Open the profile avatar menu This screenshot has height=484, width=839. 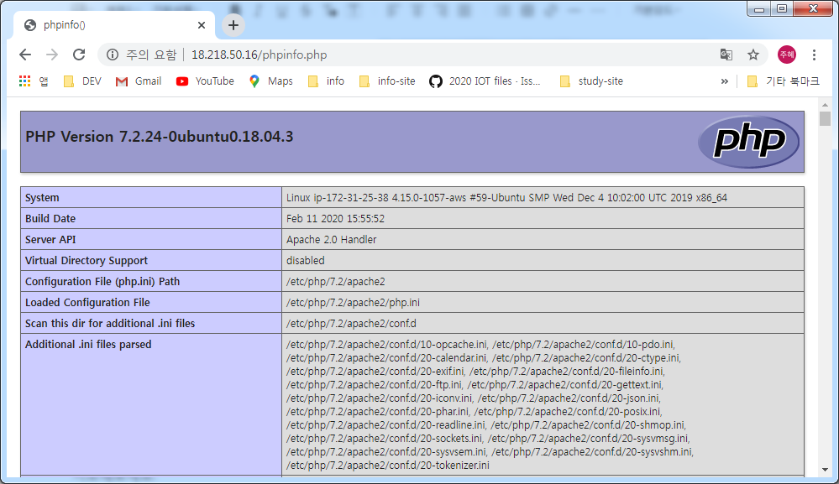pos(787,55)
